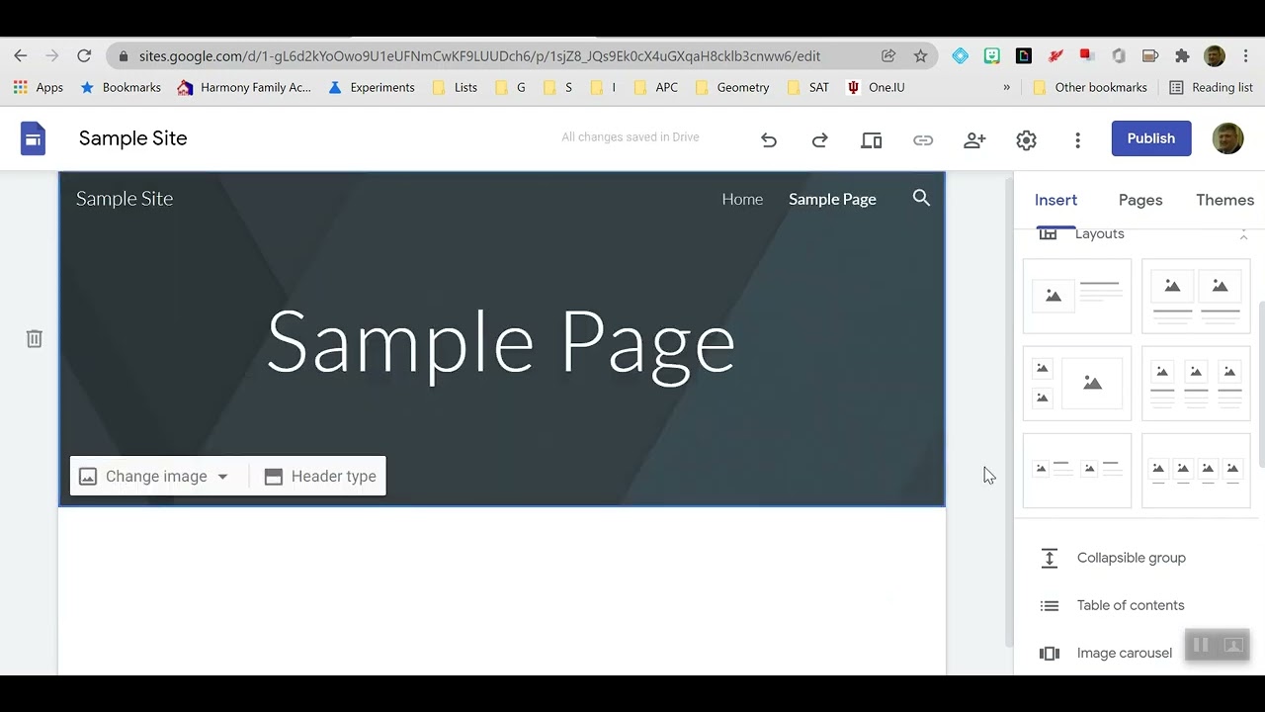Open the Header type options
Image resolution: width=1265 pixels, height=712 pixels.
320,477
